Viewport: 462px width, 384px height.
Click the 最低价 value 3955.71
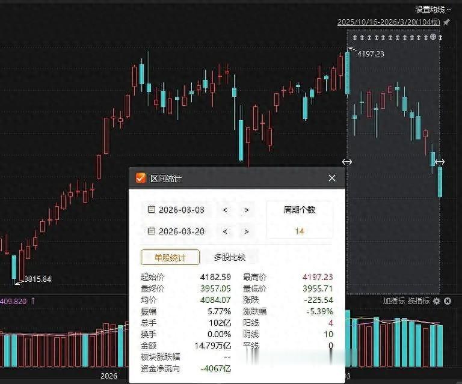318,288
